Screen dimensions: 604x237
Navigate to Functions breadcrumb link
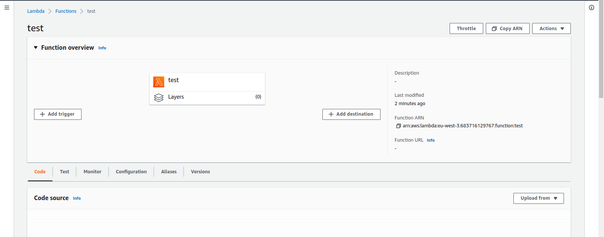click(x=66, y=11)
